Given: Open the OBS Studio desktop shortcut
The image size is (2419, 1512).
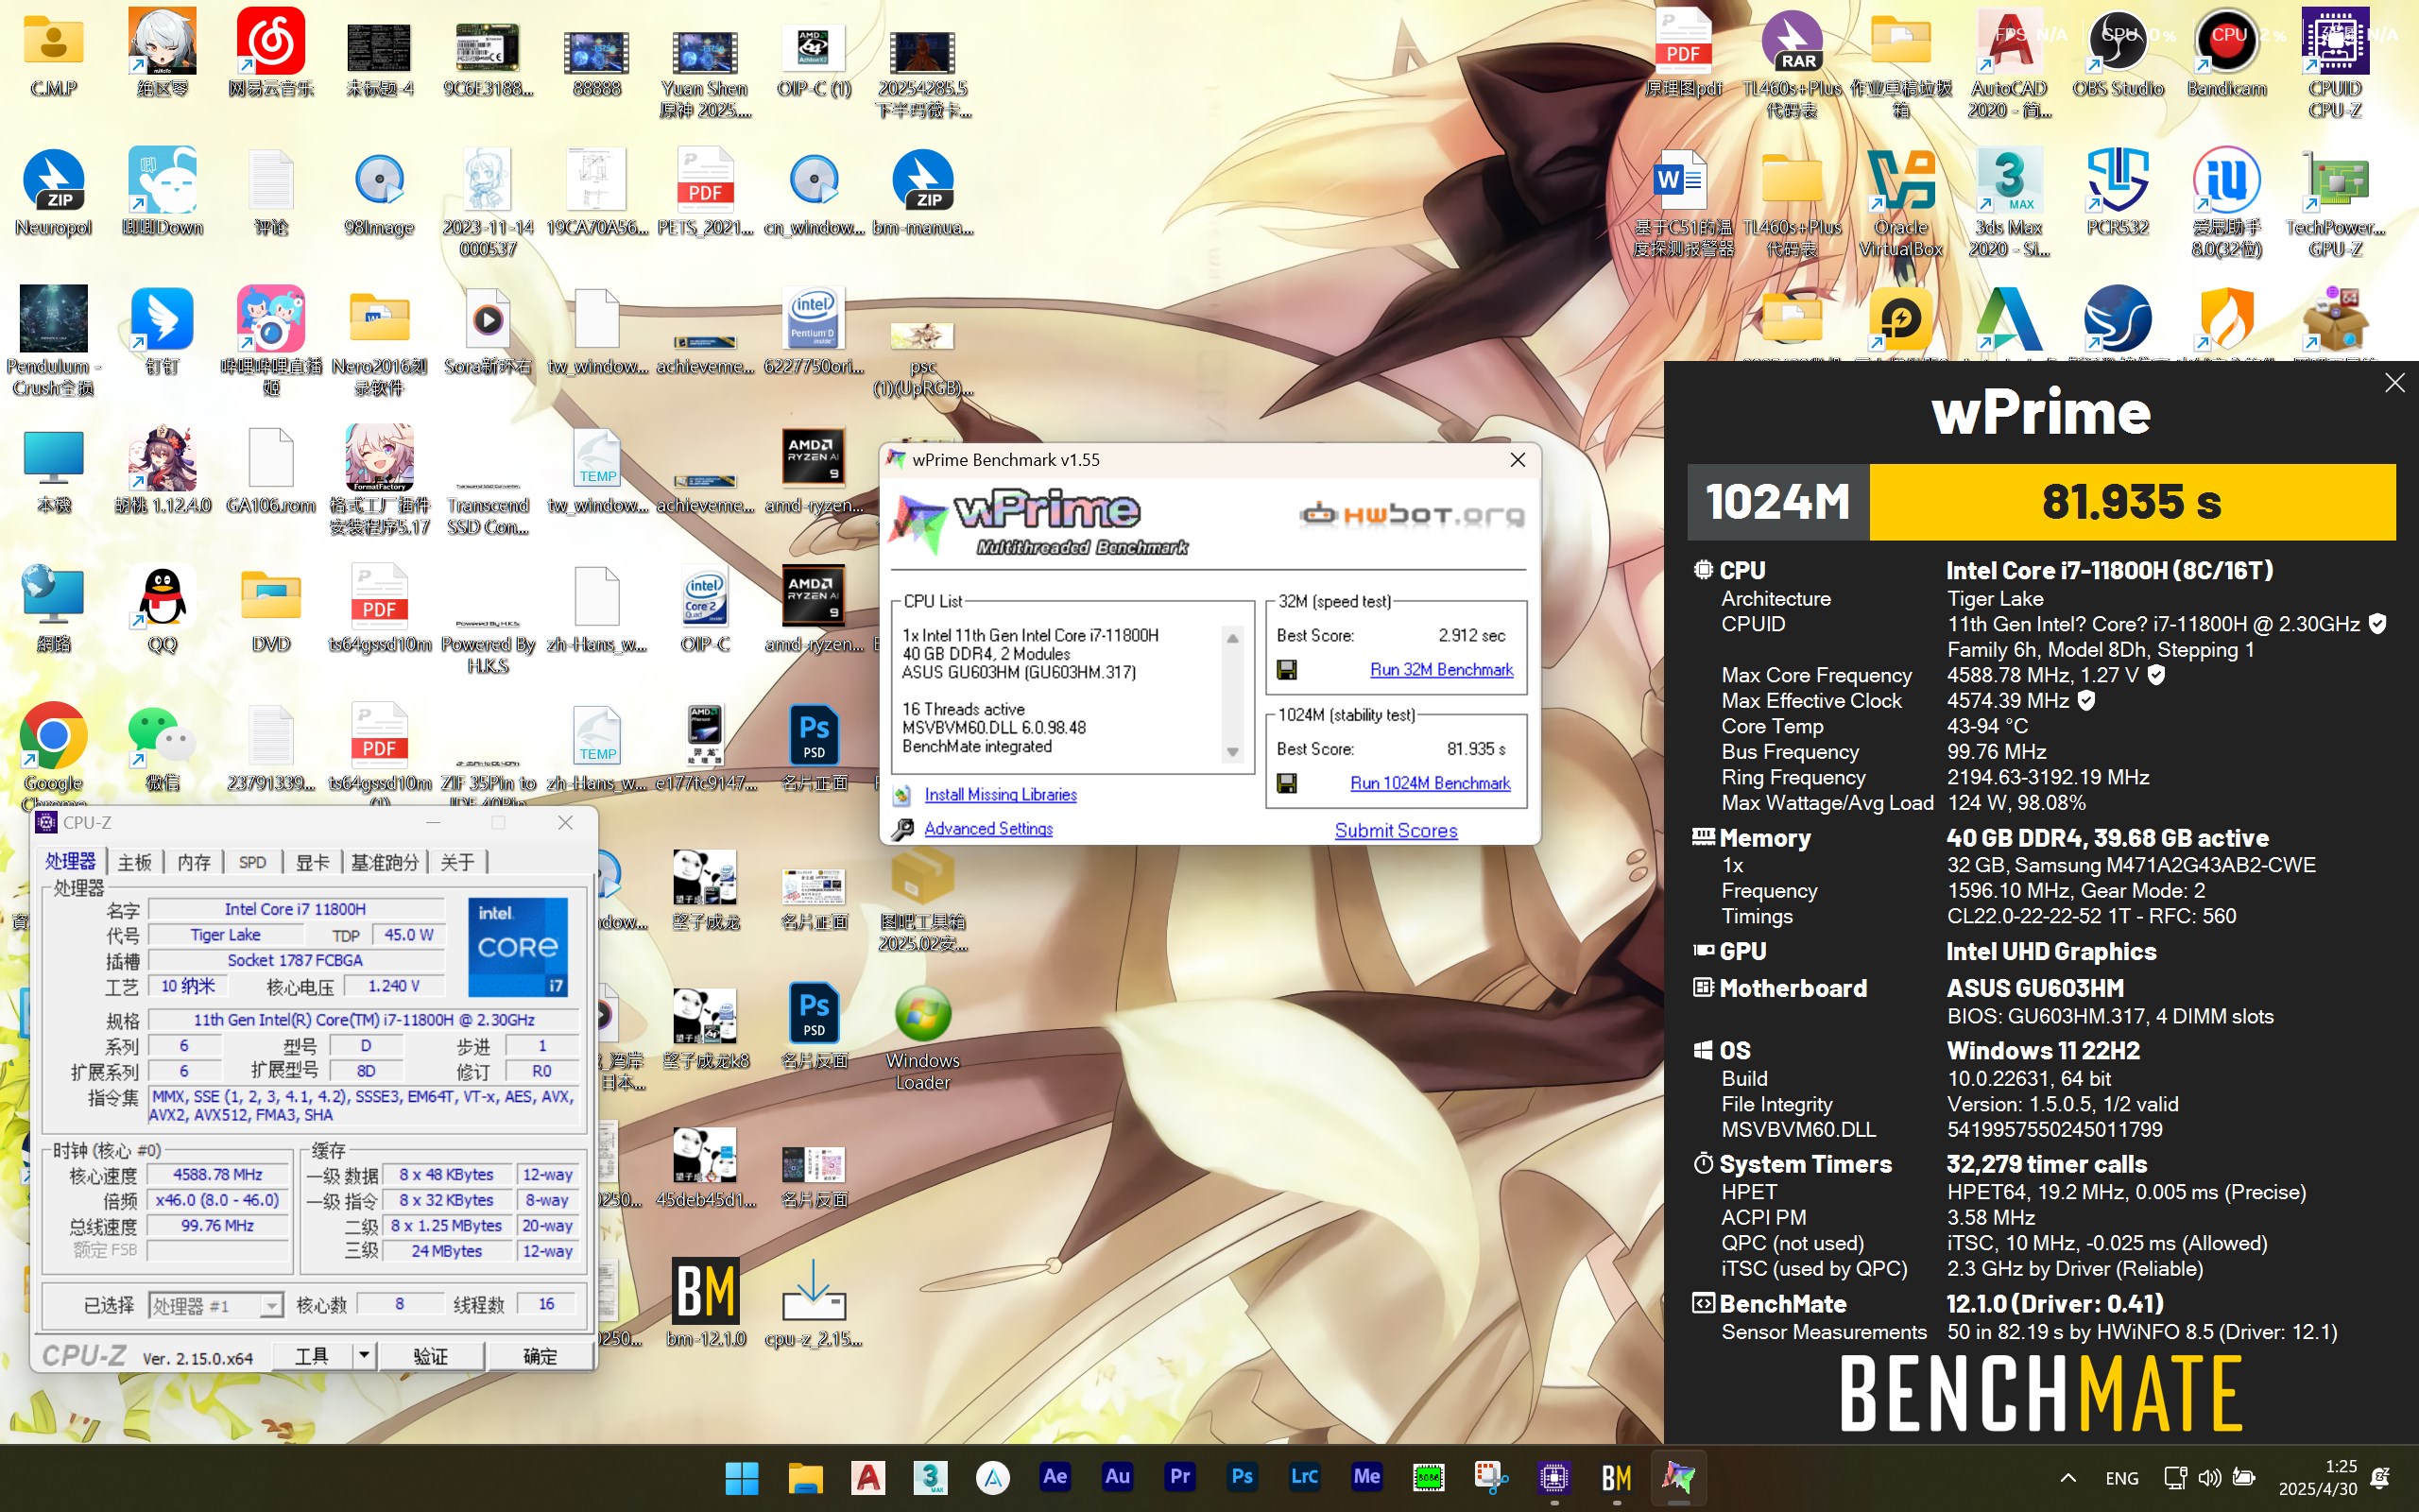Looking at the screenshot, I should coord(2118,52).
